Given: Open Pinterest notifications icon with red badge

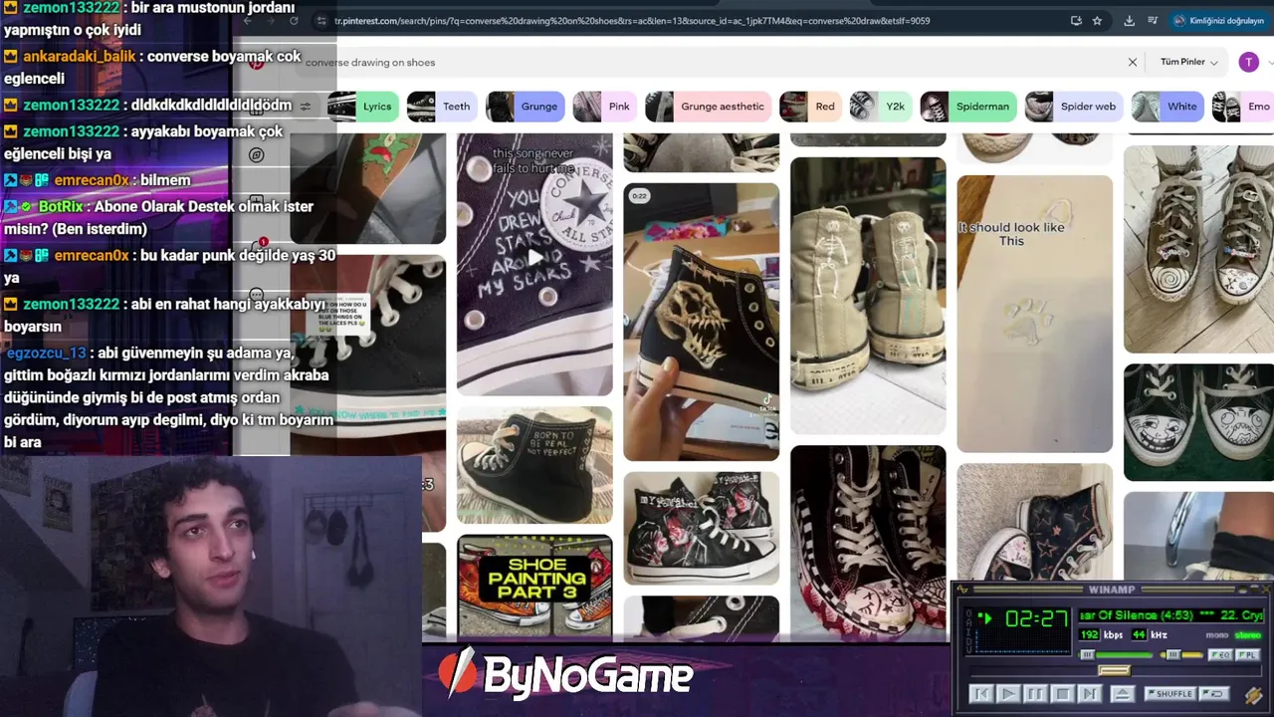Looking at the screenshot, I should coord(257,249).
